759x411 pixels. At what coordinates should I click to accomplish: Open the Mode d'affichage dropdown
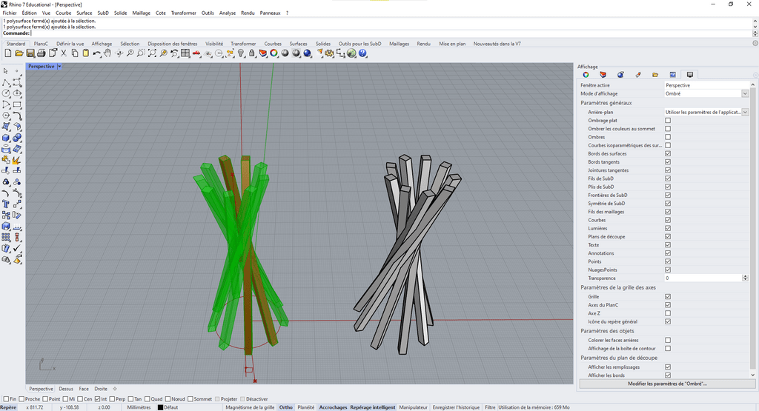pyautogui.click(x=745, y=93)
